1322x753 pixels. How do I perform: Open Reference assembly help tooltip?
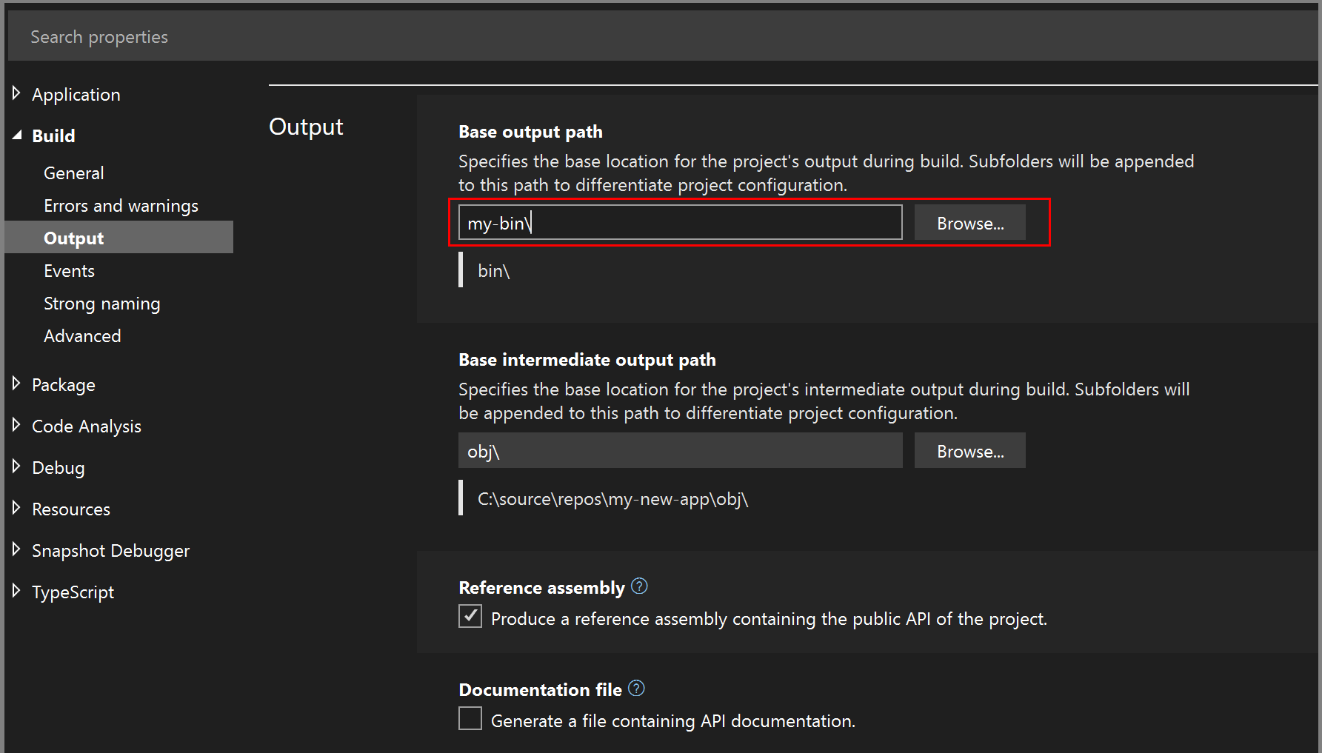coord(639,586)
